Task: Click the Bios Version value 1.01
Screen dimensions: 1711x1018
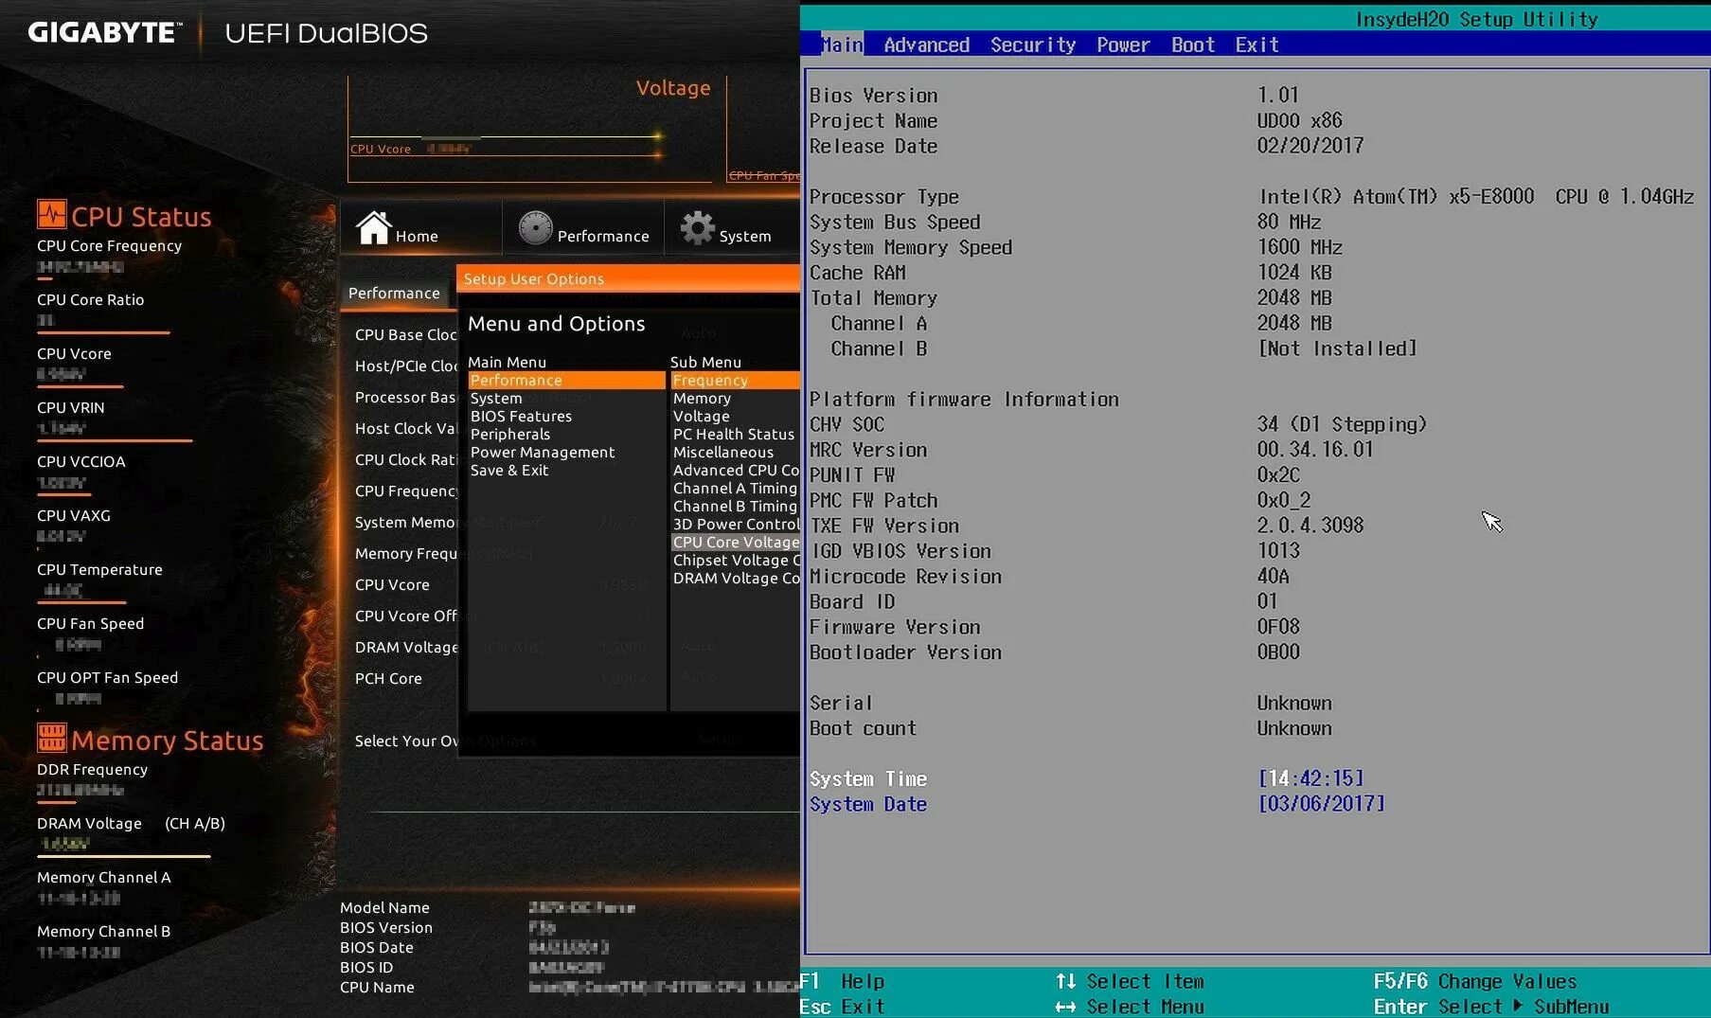Action: pyautogui.click(x=1277, y=95)
